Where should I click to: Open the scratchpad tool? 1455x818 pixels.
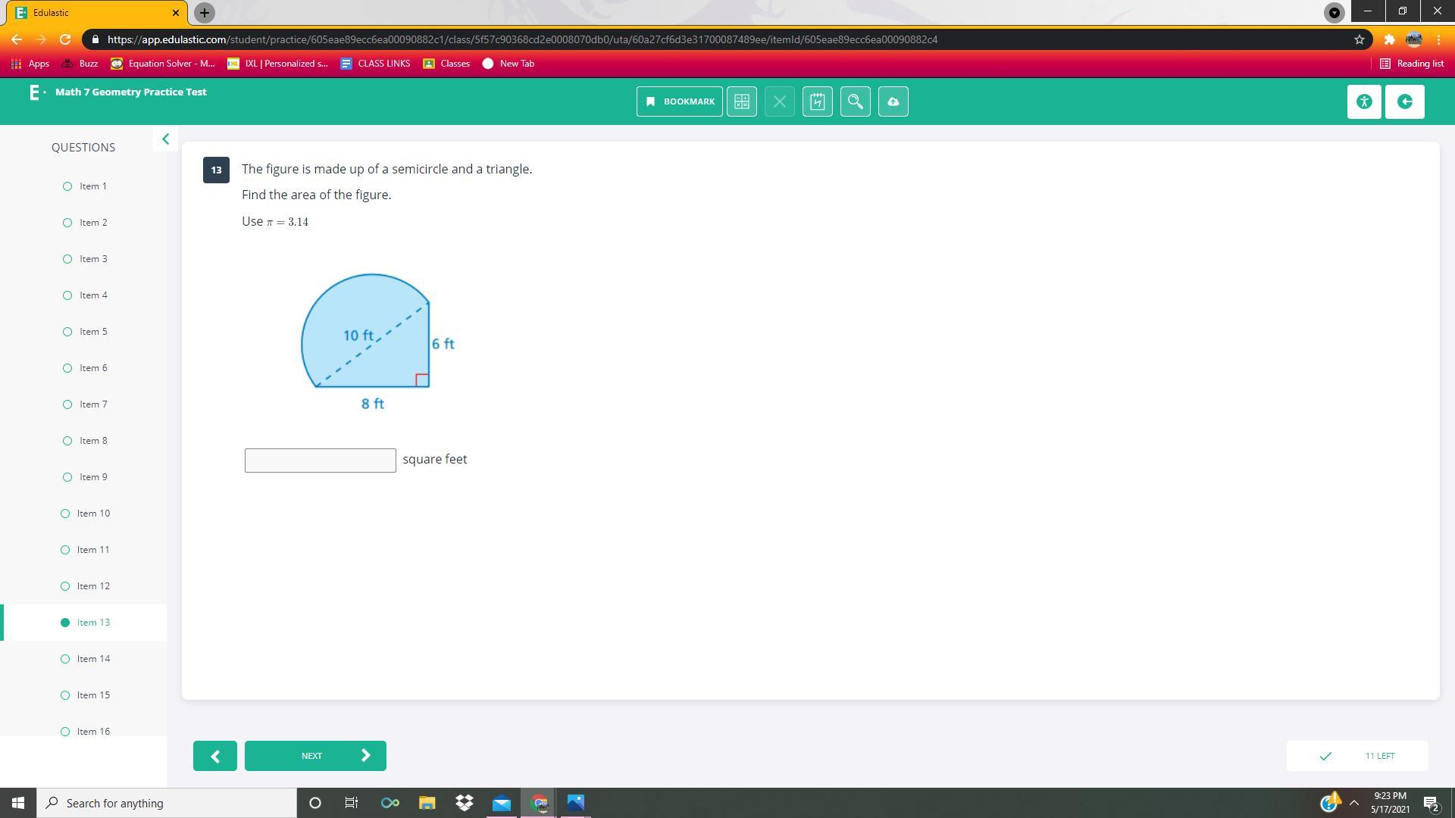817,101
